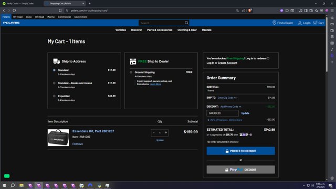Show hidden system tray icons chevron

(x=304, y=185)
